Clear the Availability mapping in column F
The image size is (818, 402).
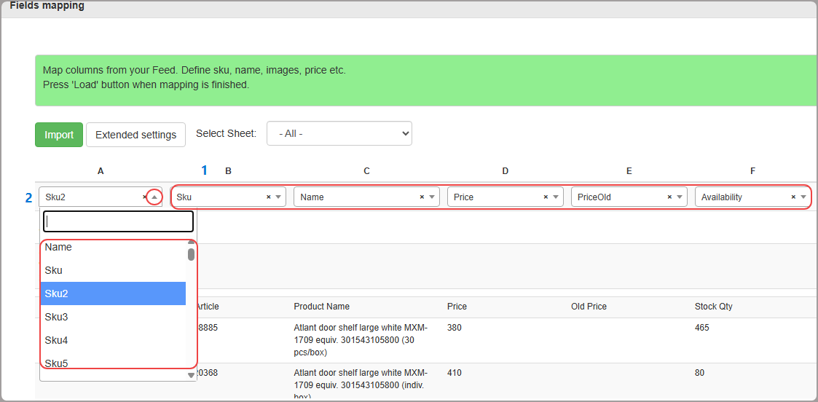click(x=793, y=197)
